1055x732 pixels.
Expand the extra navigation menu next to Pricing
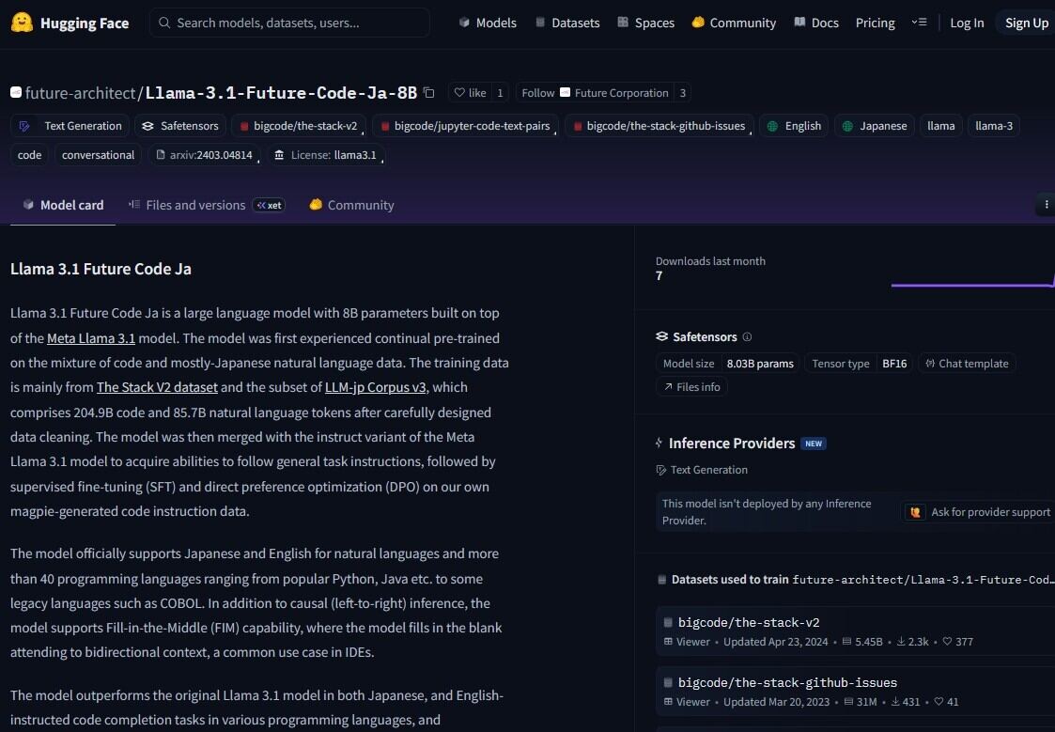[x=919, y=23]
